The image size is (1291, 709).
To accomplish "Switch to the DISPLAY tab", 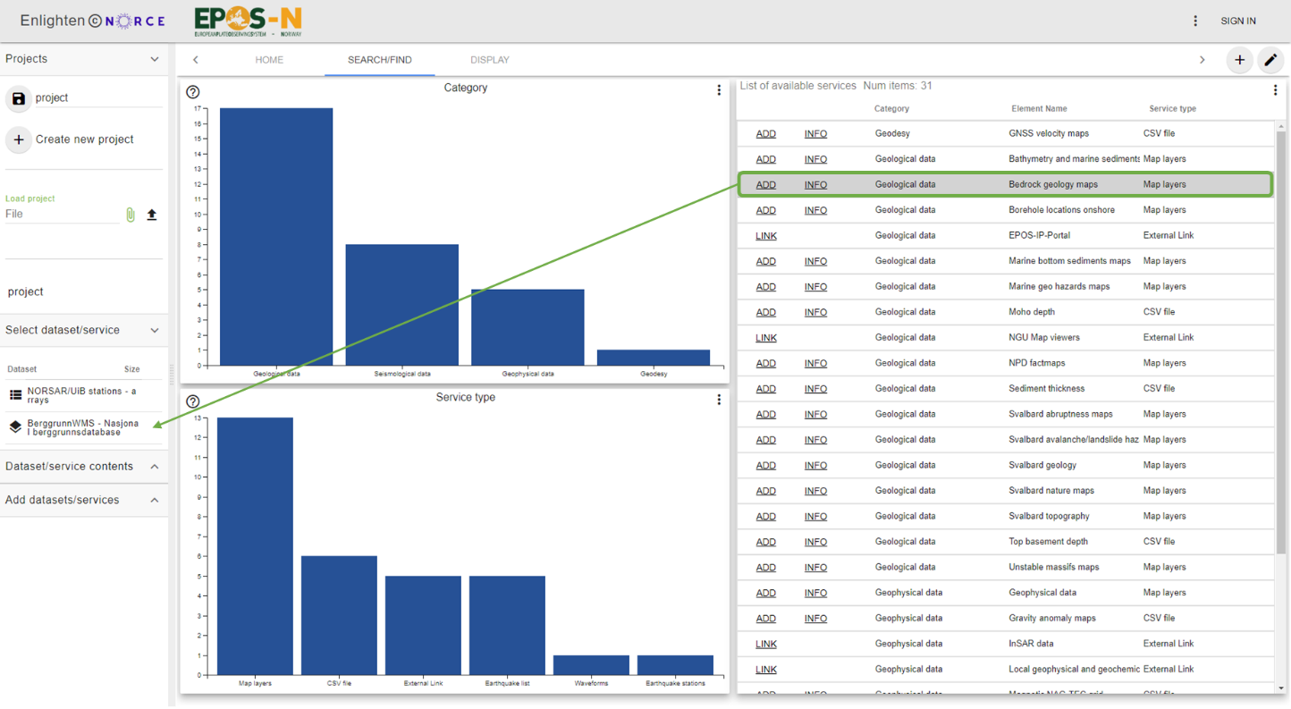I will click(x=490, y=60).
